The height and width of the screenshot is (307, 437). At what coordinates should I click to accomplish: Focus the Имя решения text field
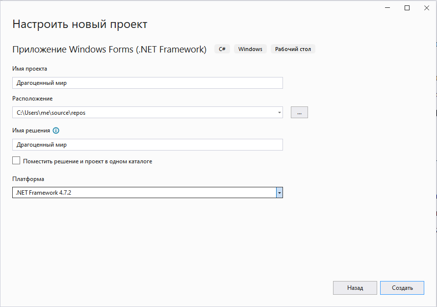[148, 145]
